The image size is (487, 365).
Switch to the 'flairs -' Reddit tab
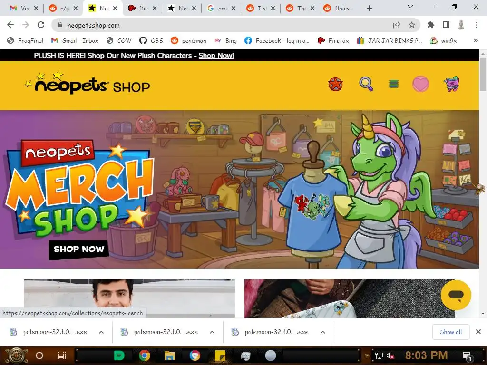click(x=340, y=9)
